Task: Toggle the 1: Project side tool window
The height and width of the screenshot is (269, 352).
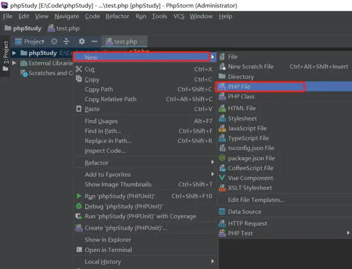Action: point(5,56)
